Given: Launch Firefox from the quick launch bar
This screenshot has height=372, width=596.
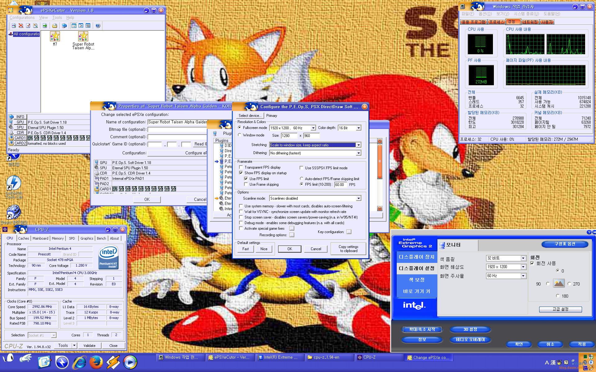Looking at the screenshot, I should click(96, 362).
